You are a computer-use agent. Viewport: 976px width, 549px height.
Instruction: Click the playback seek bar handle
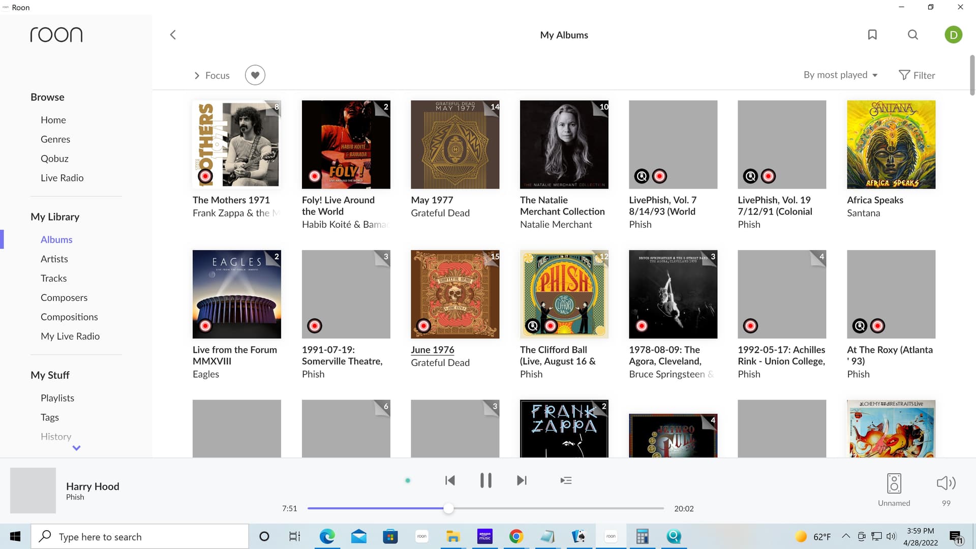448,508
